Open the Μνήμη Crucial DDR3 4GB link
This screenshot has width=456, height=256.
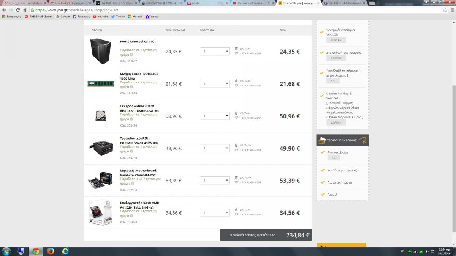coord(139,76)
